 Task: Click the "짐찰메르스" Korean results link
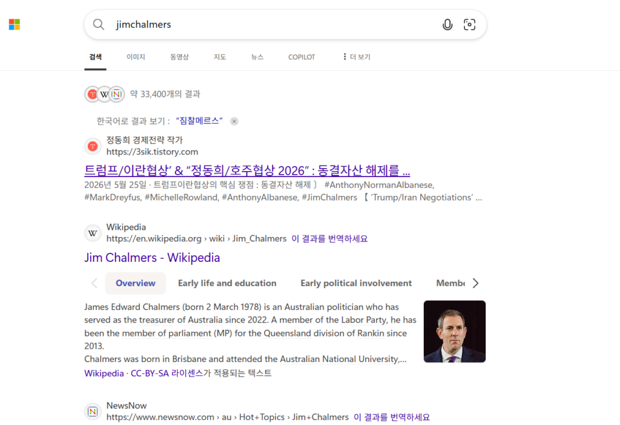[199, 121]
